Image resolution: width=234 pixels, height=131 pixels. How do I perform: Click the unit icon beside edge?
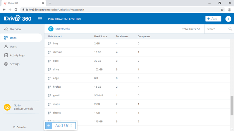pos(49,78)
